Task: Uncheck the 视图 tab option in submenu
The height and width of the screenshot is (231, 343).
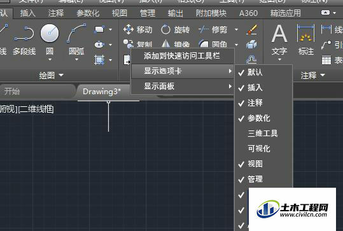Action: [263, 164]
